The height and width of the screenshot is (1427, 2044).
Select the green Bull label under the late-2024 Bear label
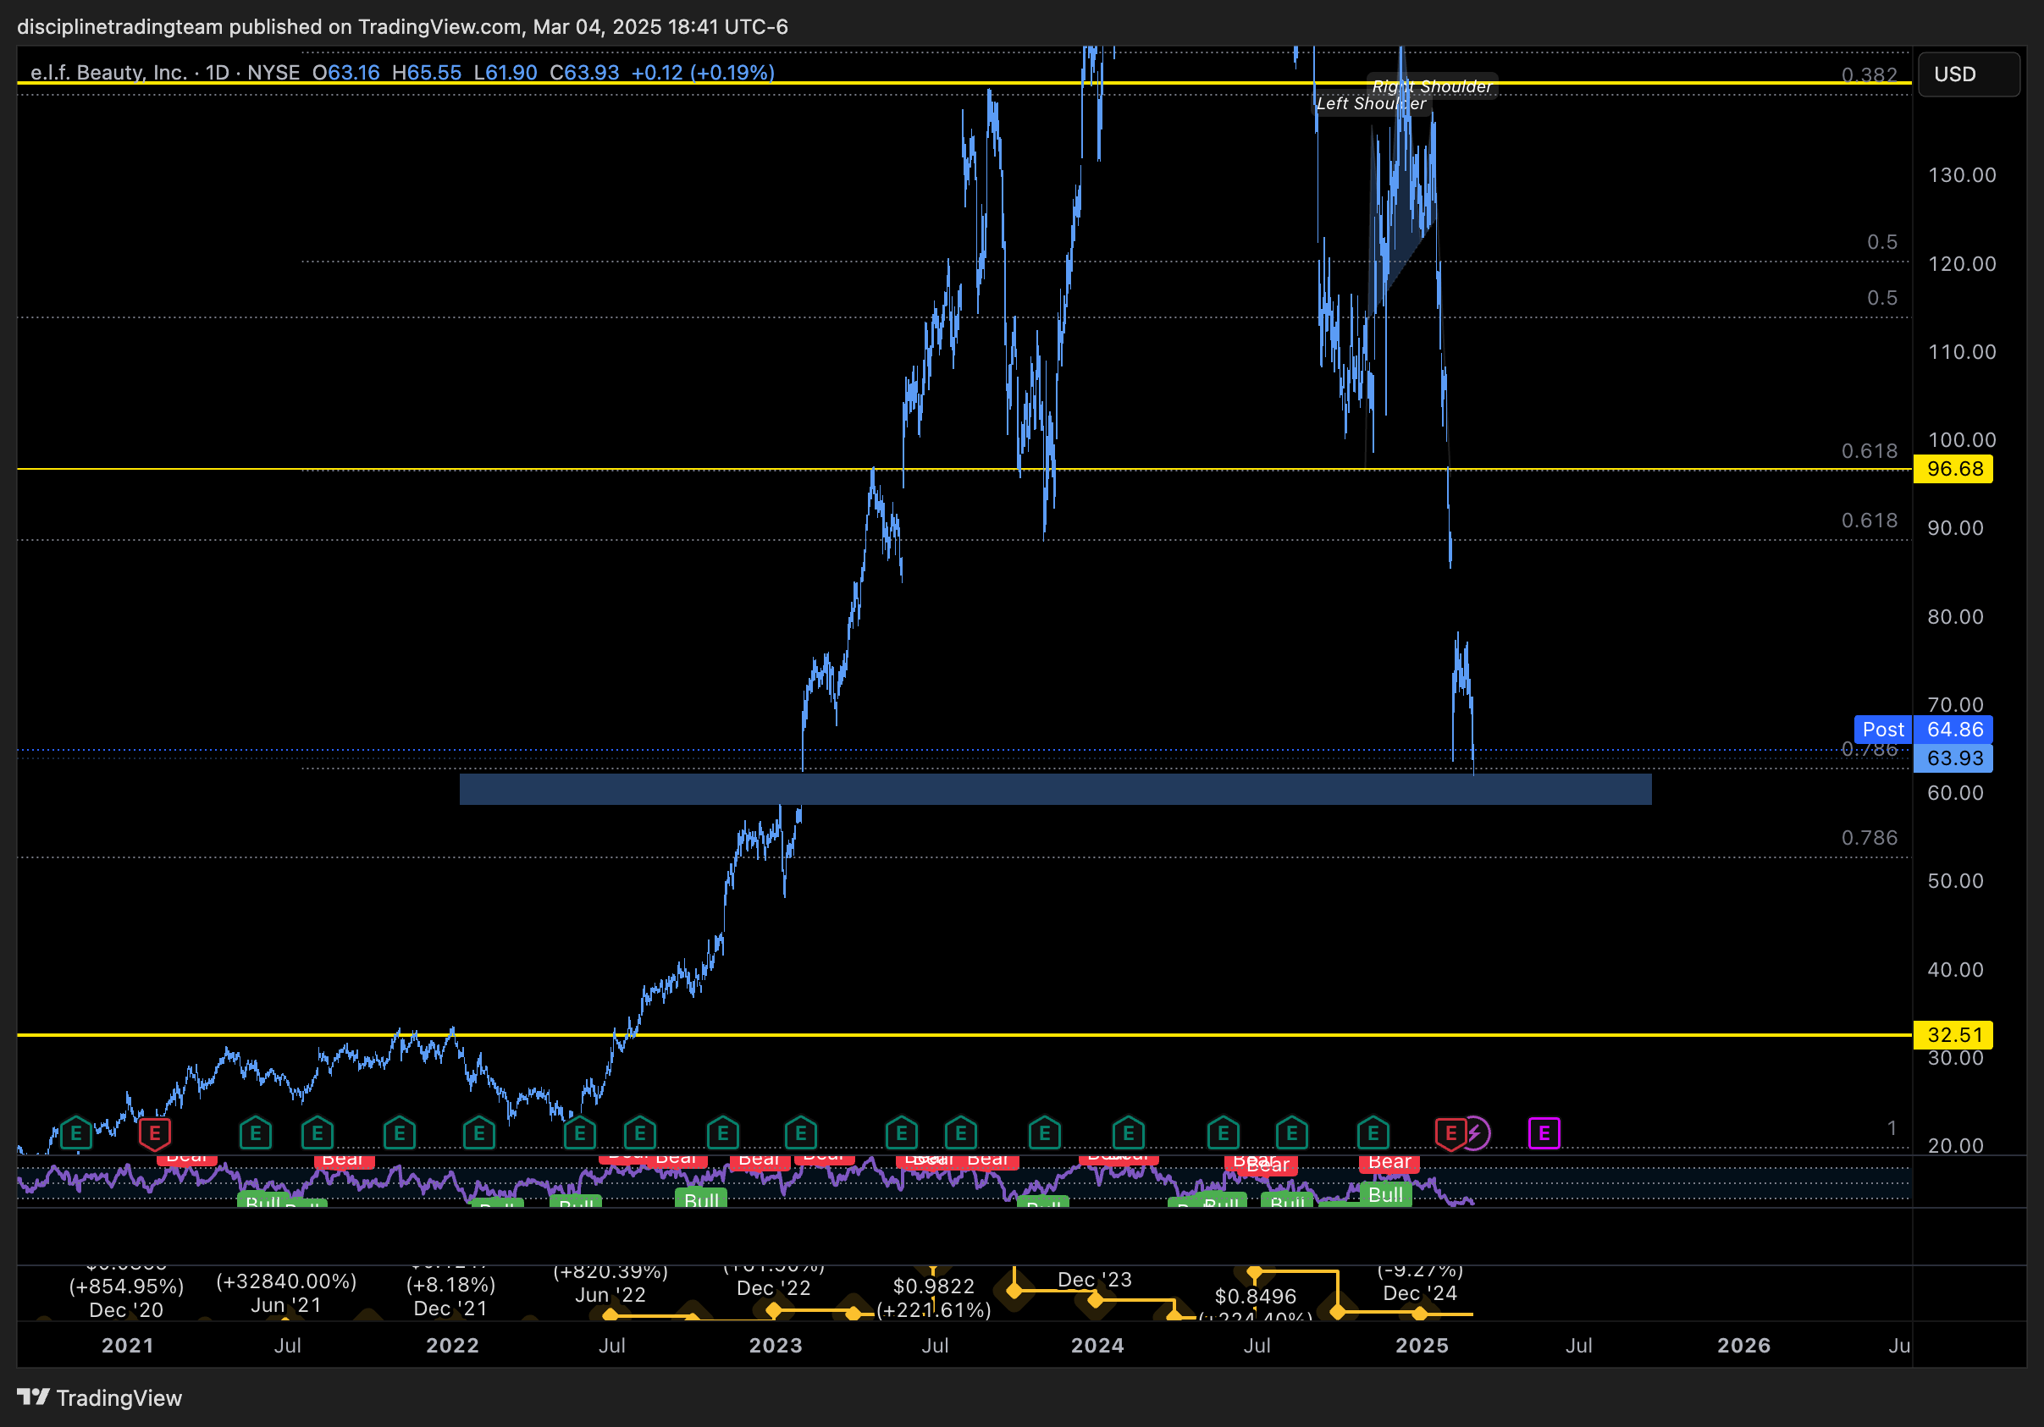(x=1385, y=1194)
